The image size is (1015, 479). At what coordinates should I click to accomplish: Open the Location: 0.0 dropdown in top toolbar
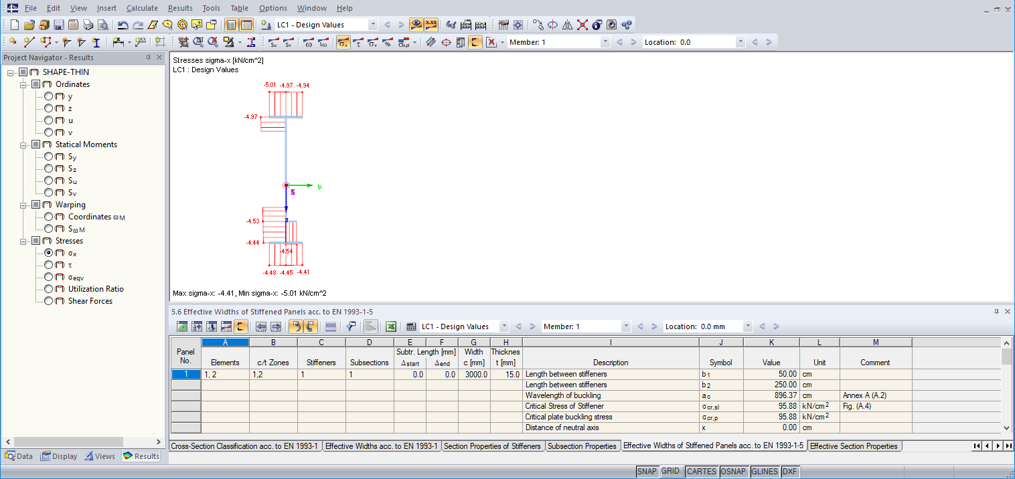coord(740,42)
